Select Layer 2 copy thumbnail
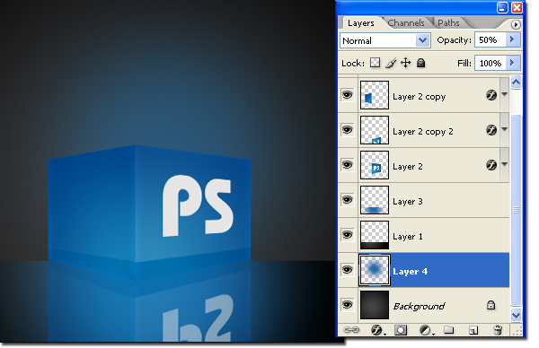 tap(375, 95)
